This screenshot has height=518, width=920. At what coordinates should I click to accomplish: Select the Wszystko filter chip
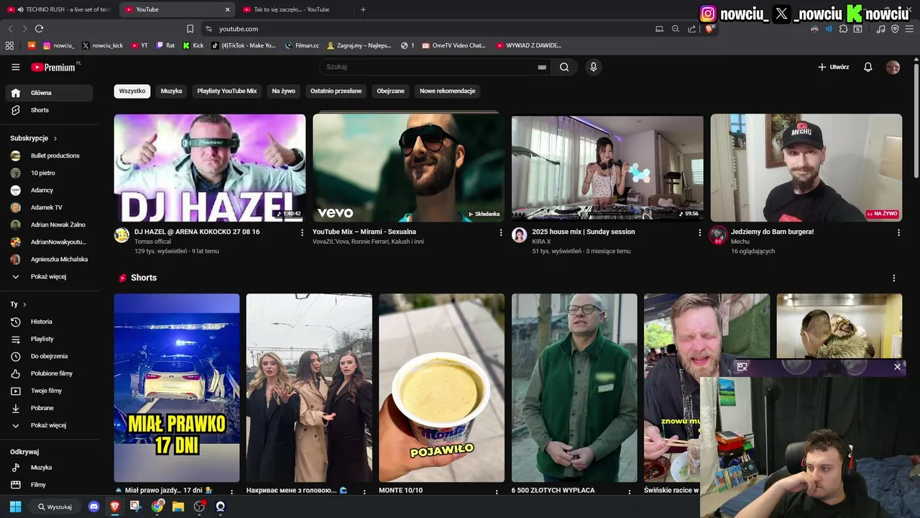click(132, 91)
